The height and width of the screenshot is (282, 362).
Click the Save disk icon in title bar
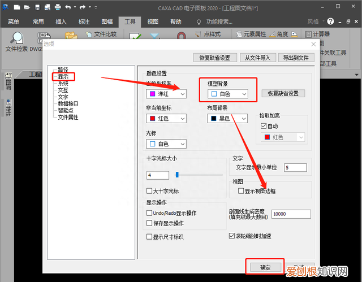click(37, 7)
